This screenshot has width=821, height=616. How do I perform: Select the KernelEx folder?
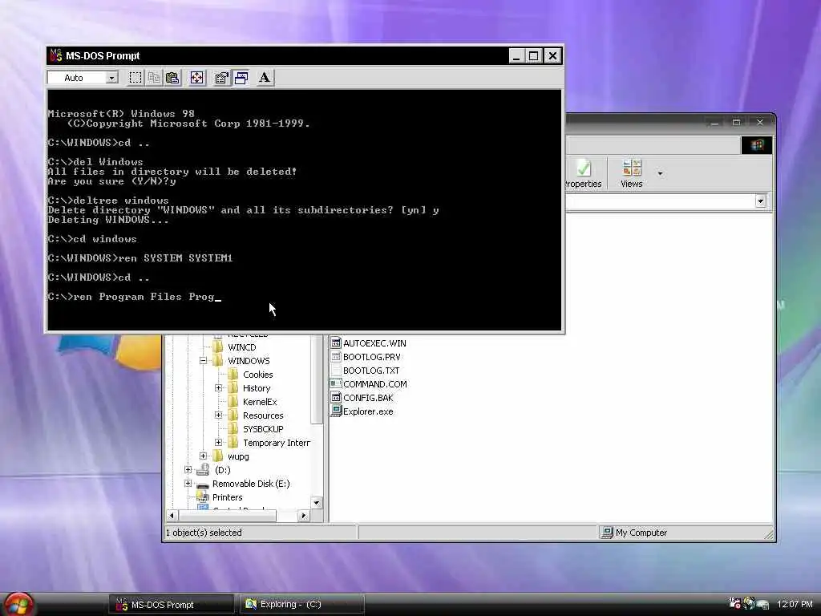pos(260,402)
